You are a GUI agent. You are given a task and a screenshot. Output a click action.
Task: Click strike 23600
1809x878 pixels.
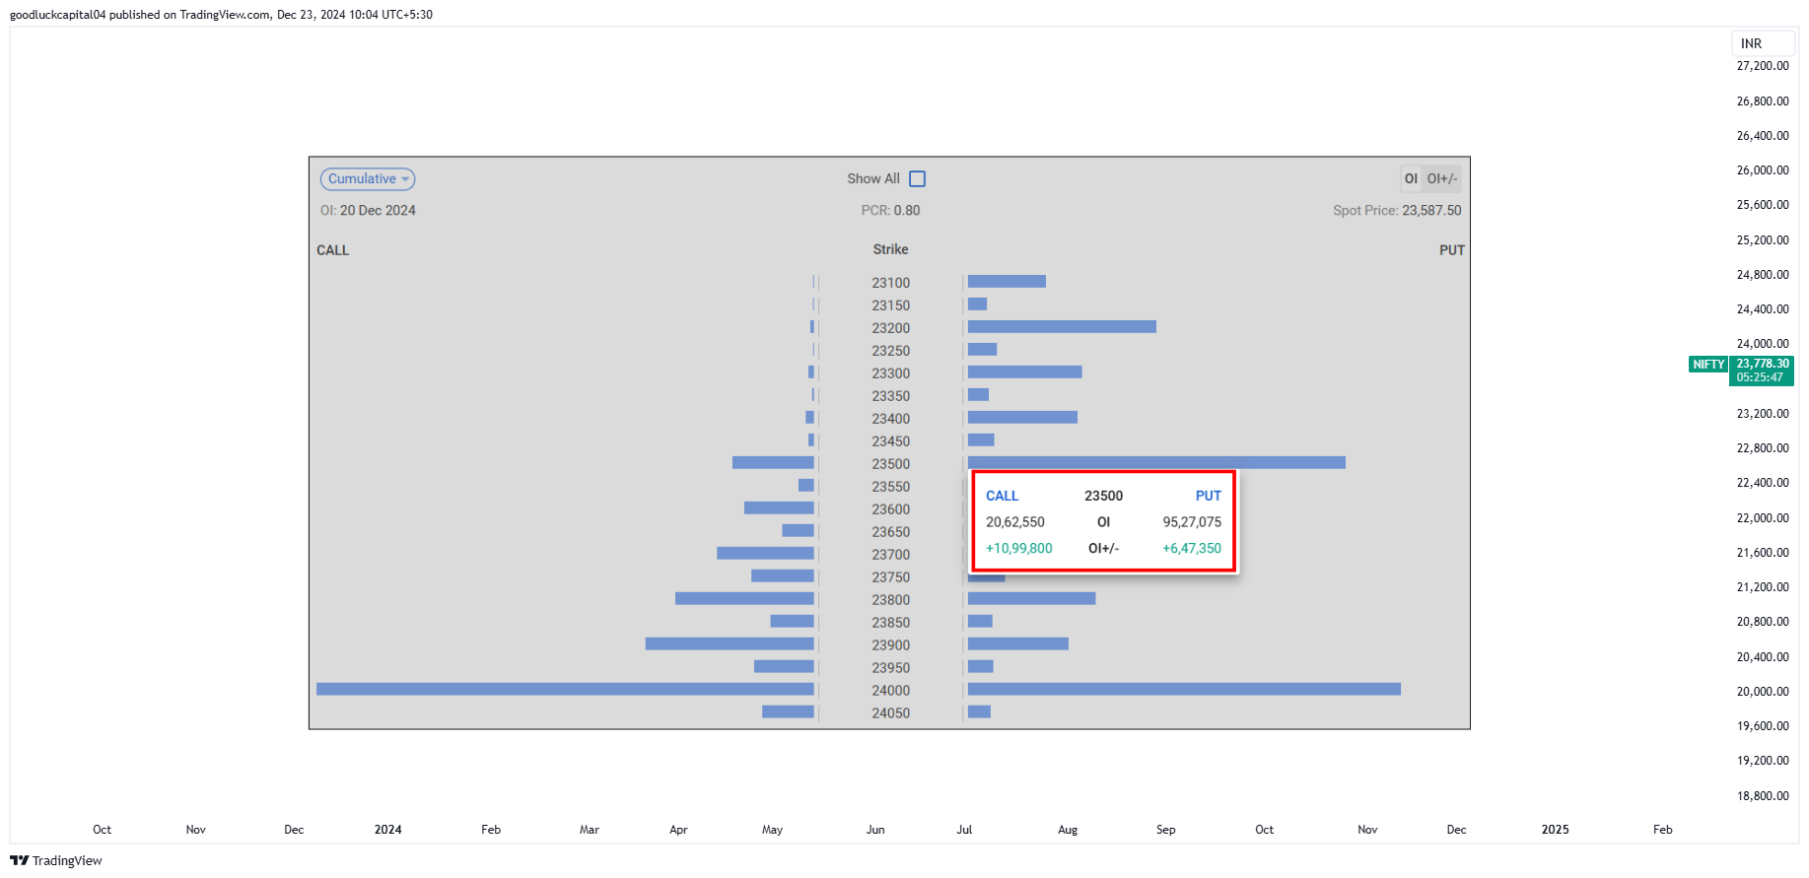point(890,509)
